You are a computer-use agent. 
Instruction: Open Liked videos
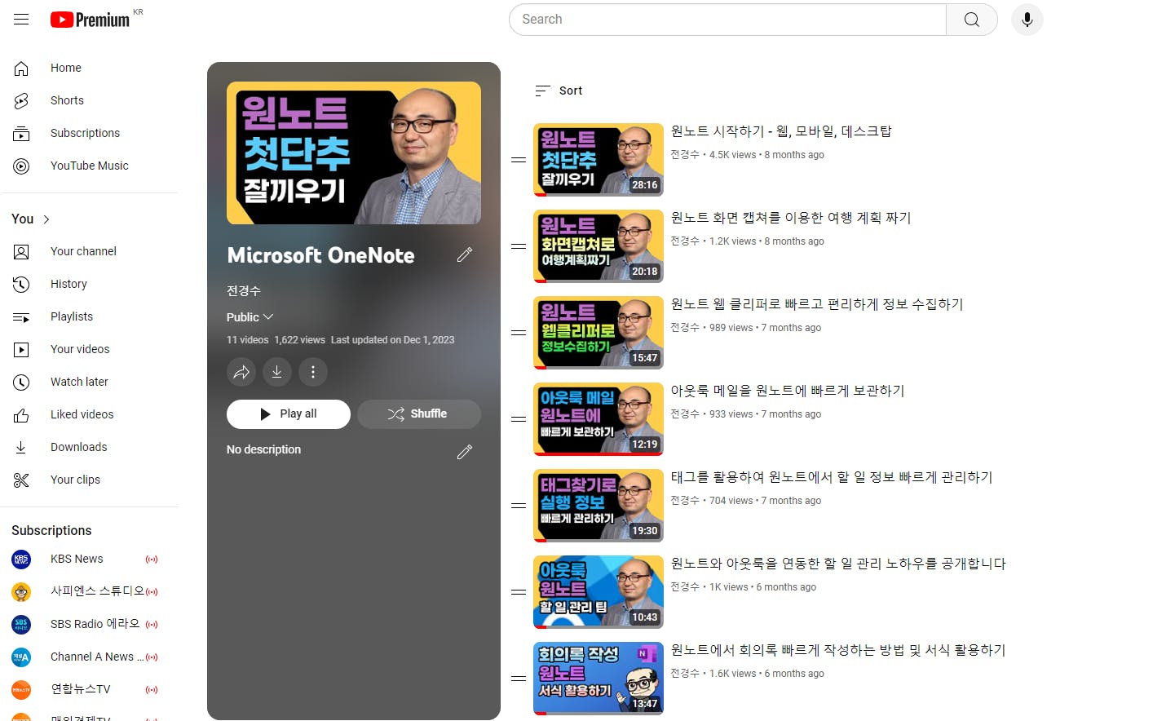pyautogui.click(x=89, y=414)
